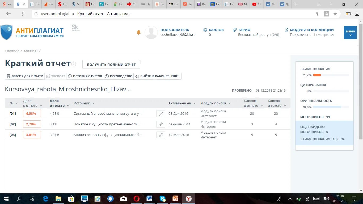
Task: Click the Цитирования 0% bar
Action: pyautogui.click(x=331, y=91)
